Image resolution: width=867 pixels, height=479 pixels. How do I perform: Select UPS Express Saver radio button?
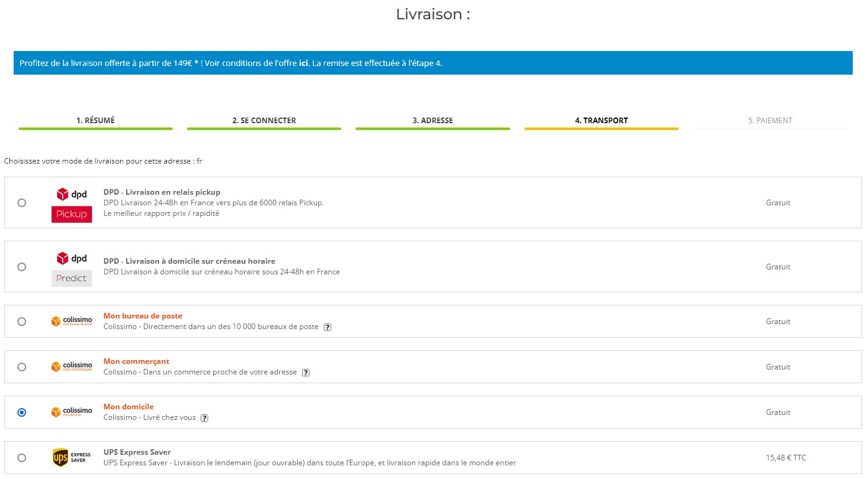point(22,458)
